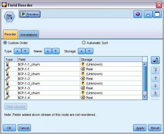The image size is (164, 134).
Task: Switch to the Reorder tab
Action: pos(10,34)
